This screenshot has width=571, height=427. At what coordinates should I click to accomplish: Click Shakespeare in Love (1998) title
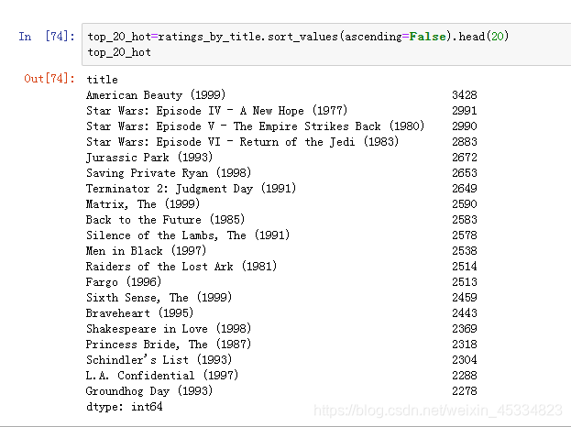coord(169,329)
